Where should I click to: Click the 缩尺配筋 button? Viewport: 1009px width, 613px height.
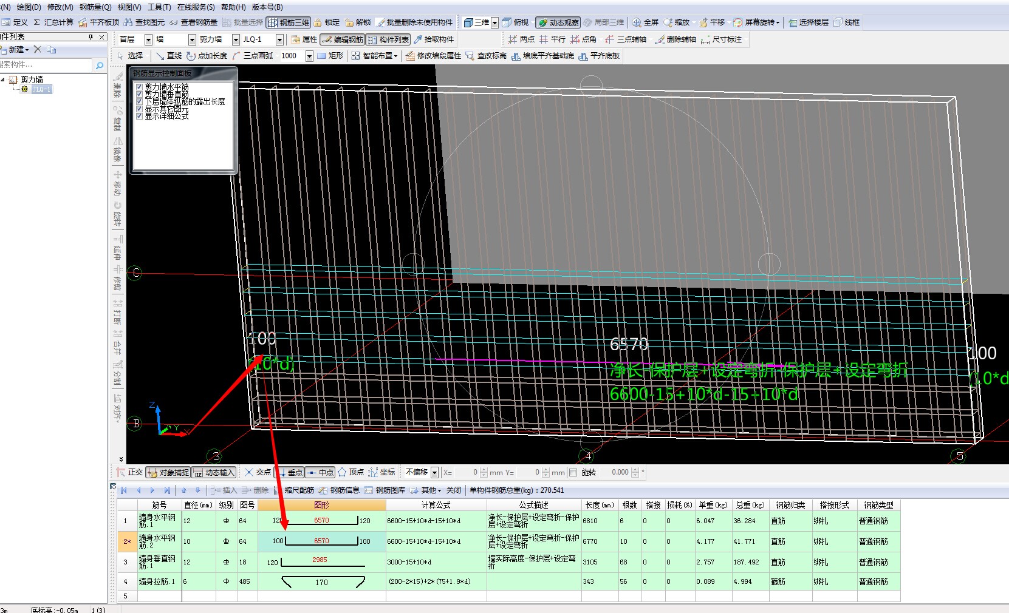point(294,490)
